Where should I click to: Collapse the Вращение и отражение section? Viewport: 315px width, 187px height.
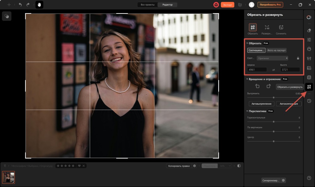[x=247, y=79]
